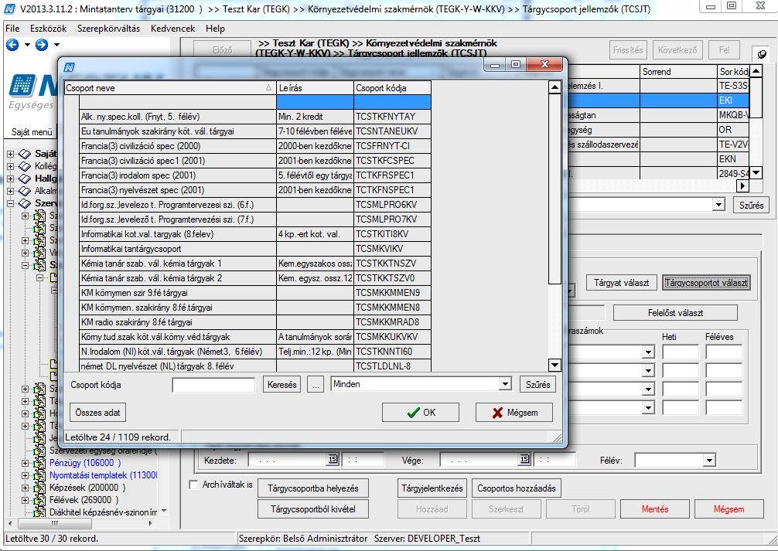Click the Tárgyat választ button
The height and width of the screenshot is (551, 778).
(x=621, y=283)
